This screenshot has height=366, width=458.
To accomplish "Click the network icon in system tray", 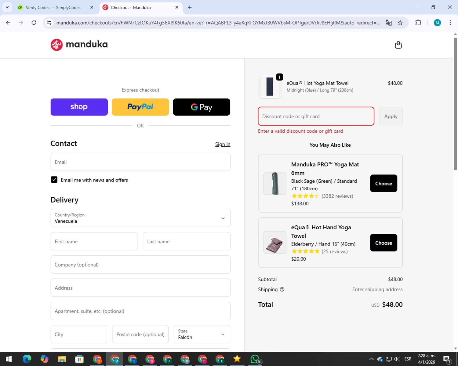I will 389,359.
